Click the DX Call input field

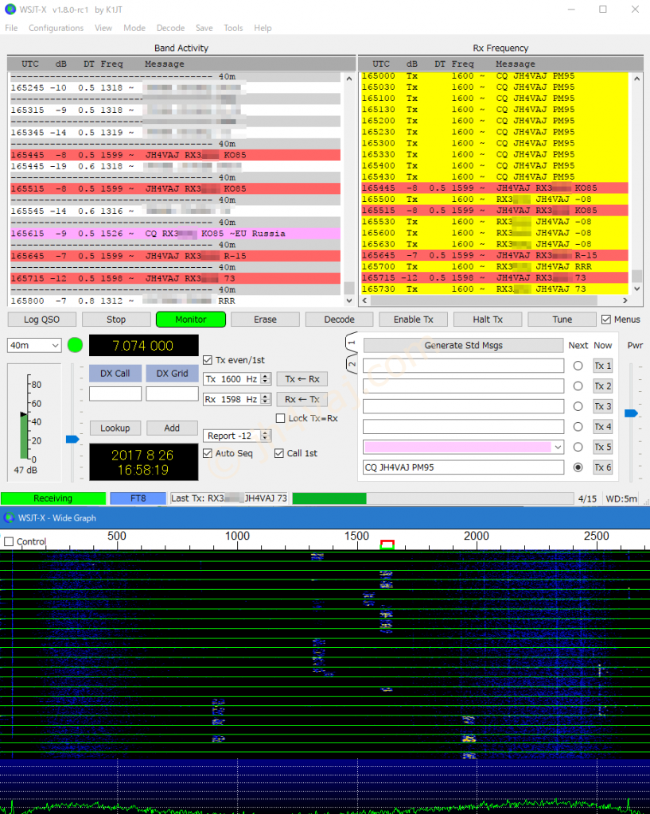115,393
